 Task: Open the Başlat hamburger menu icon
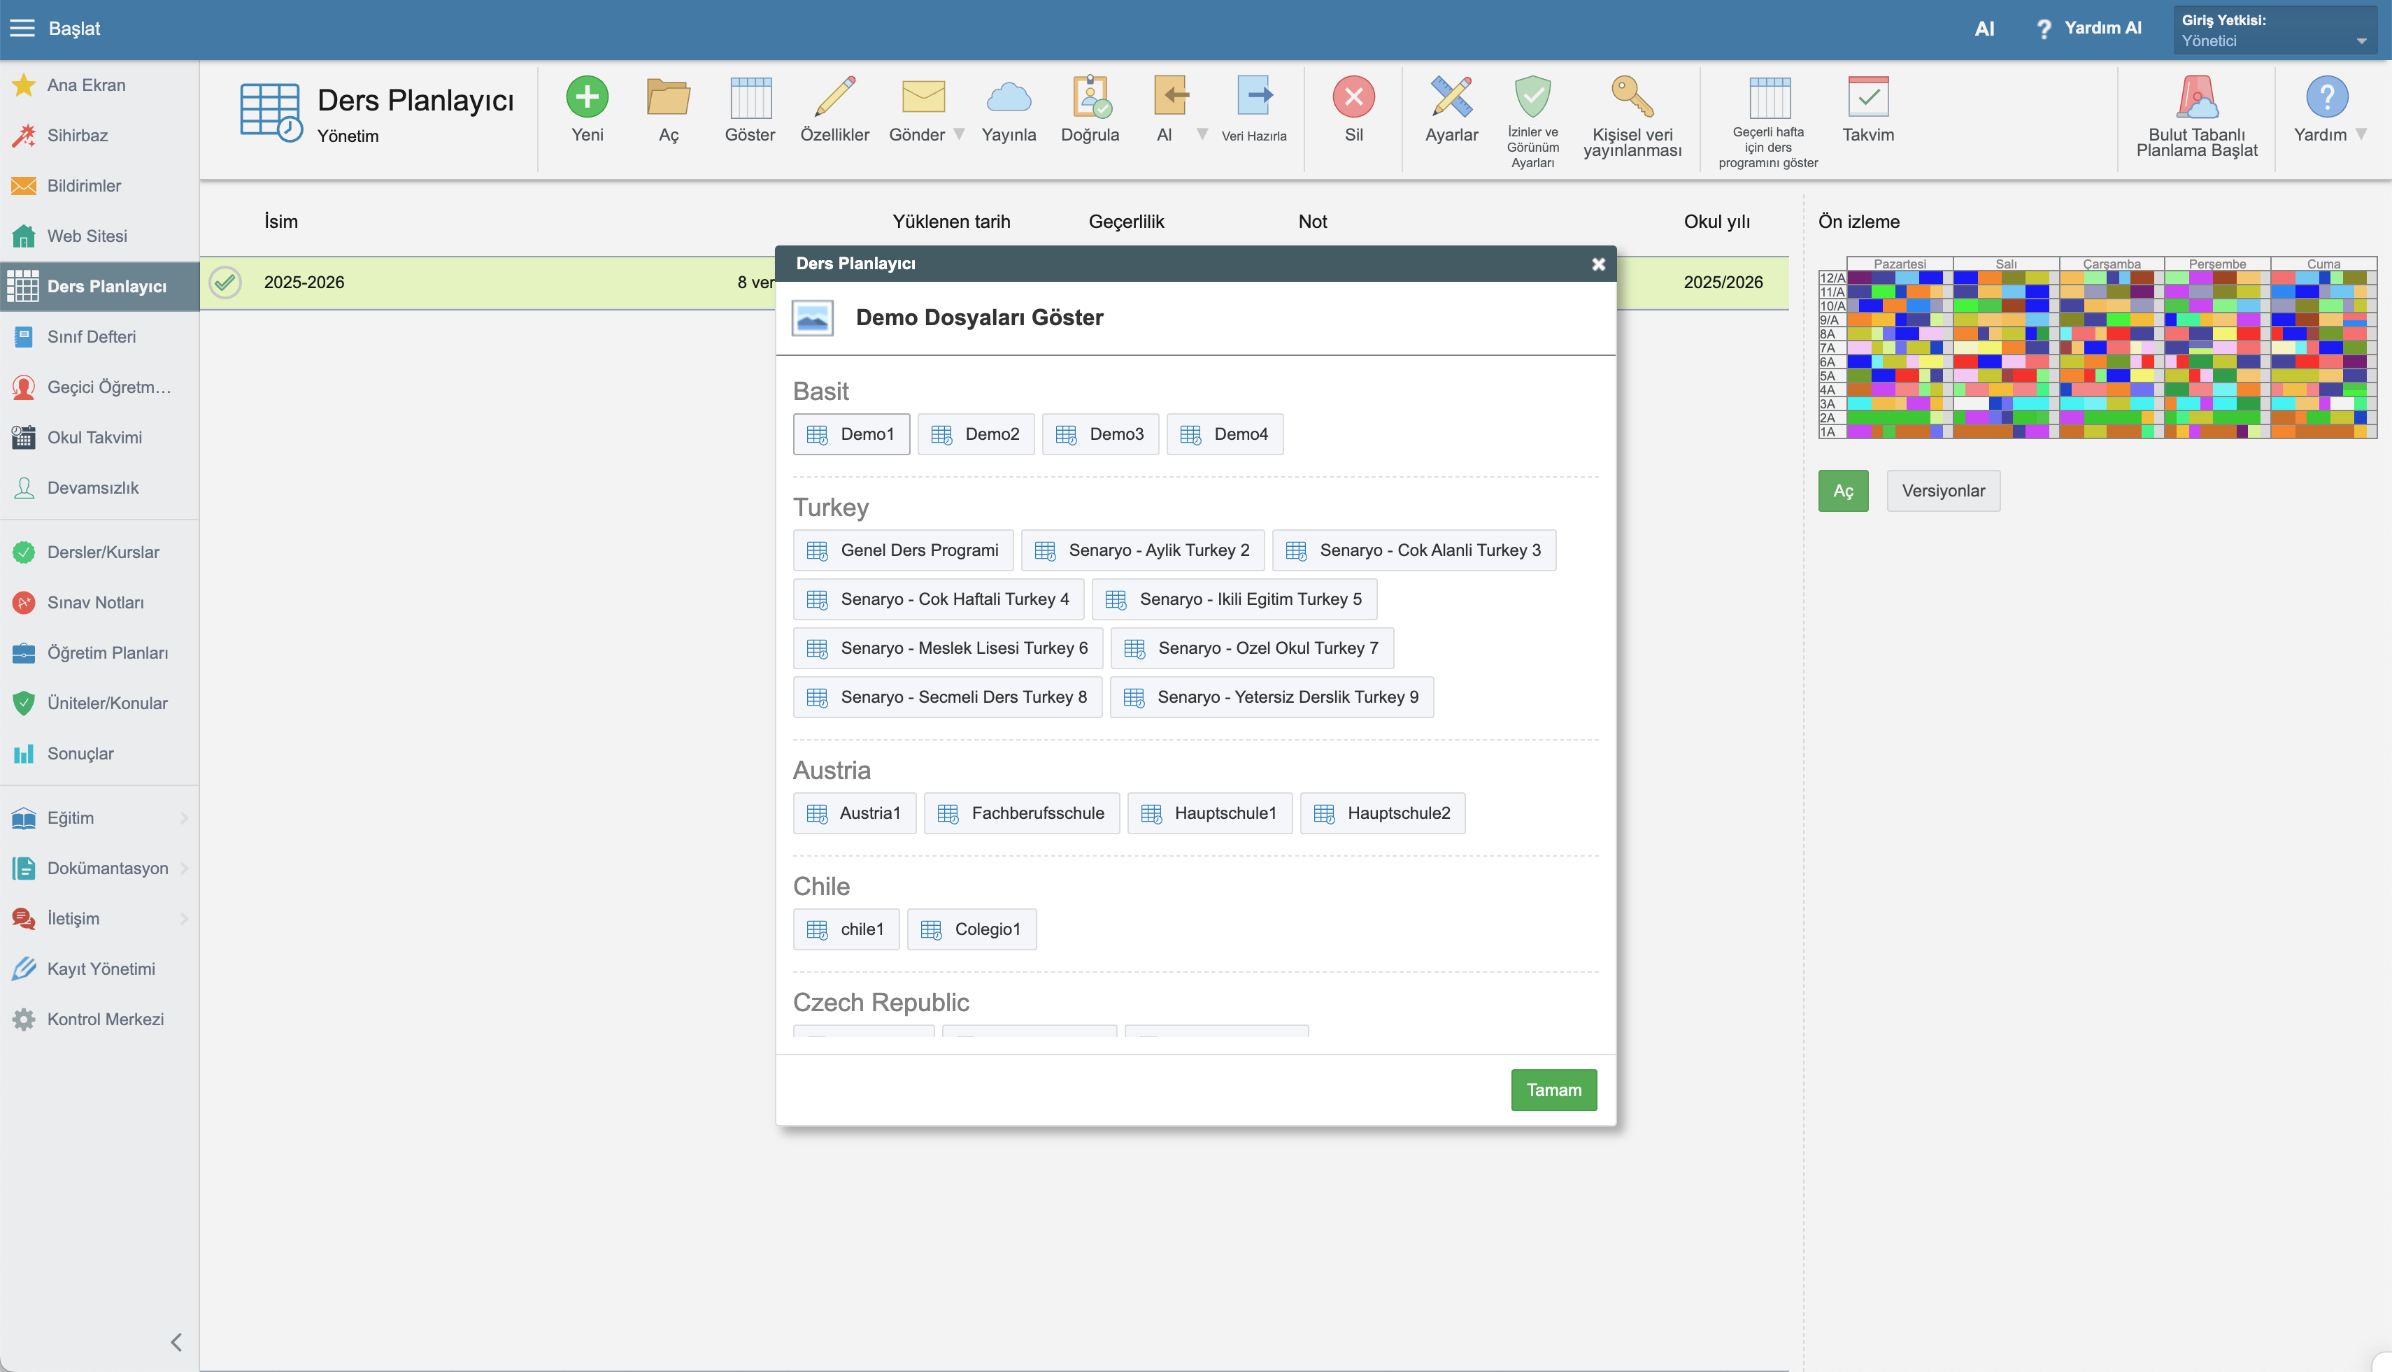[22, 28]
